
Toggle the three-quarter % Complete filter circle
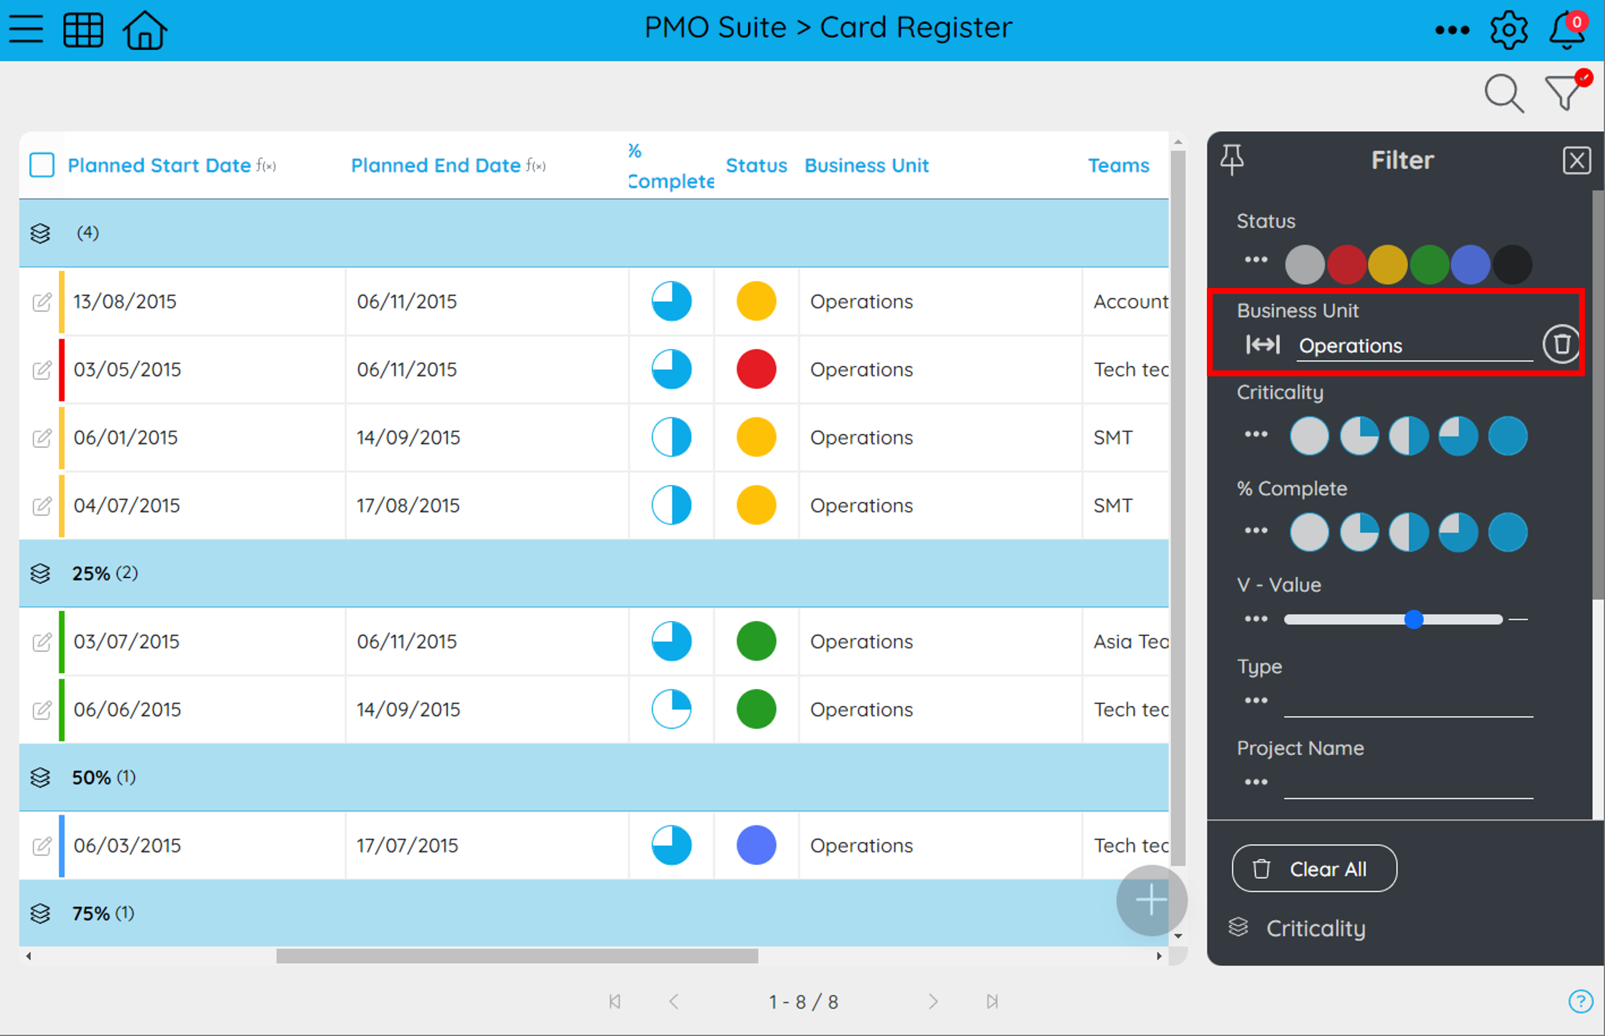tap(1458, 532)
